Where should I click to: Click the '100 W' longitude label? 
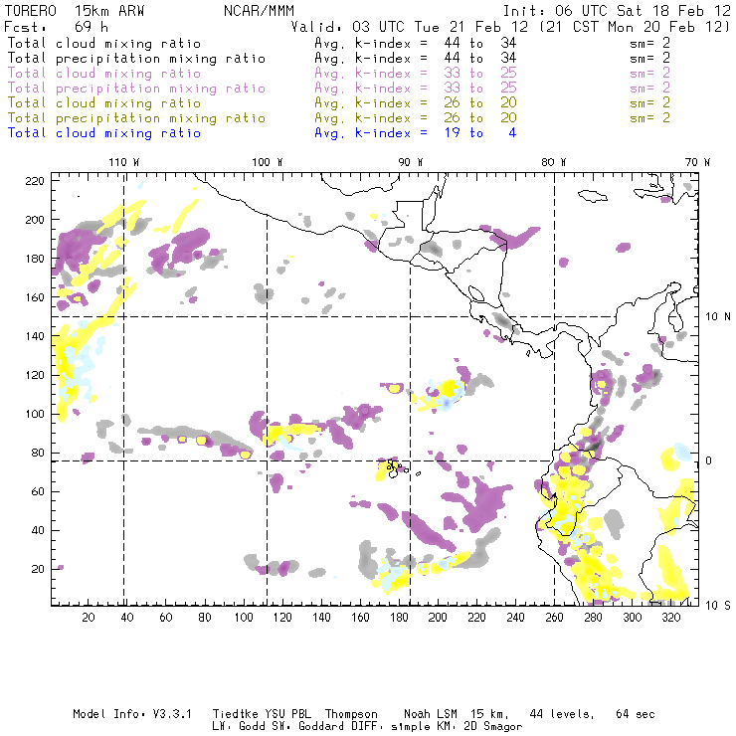[x=268, y=162]
